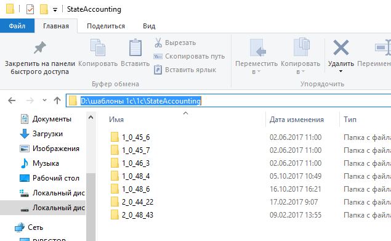Select the highlighted Локальный диск entry
Viewport: 391px width, 241px height.
(x=42, y=208)
